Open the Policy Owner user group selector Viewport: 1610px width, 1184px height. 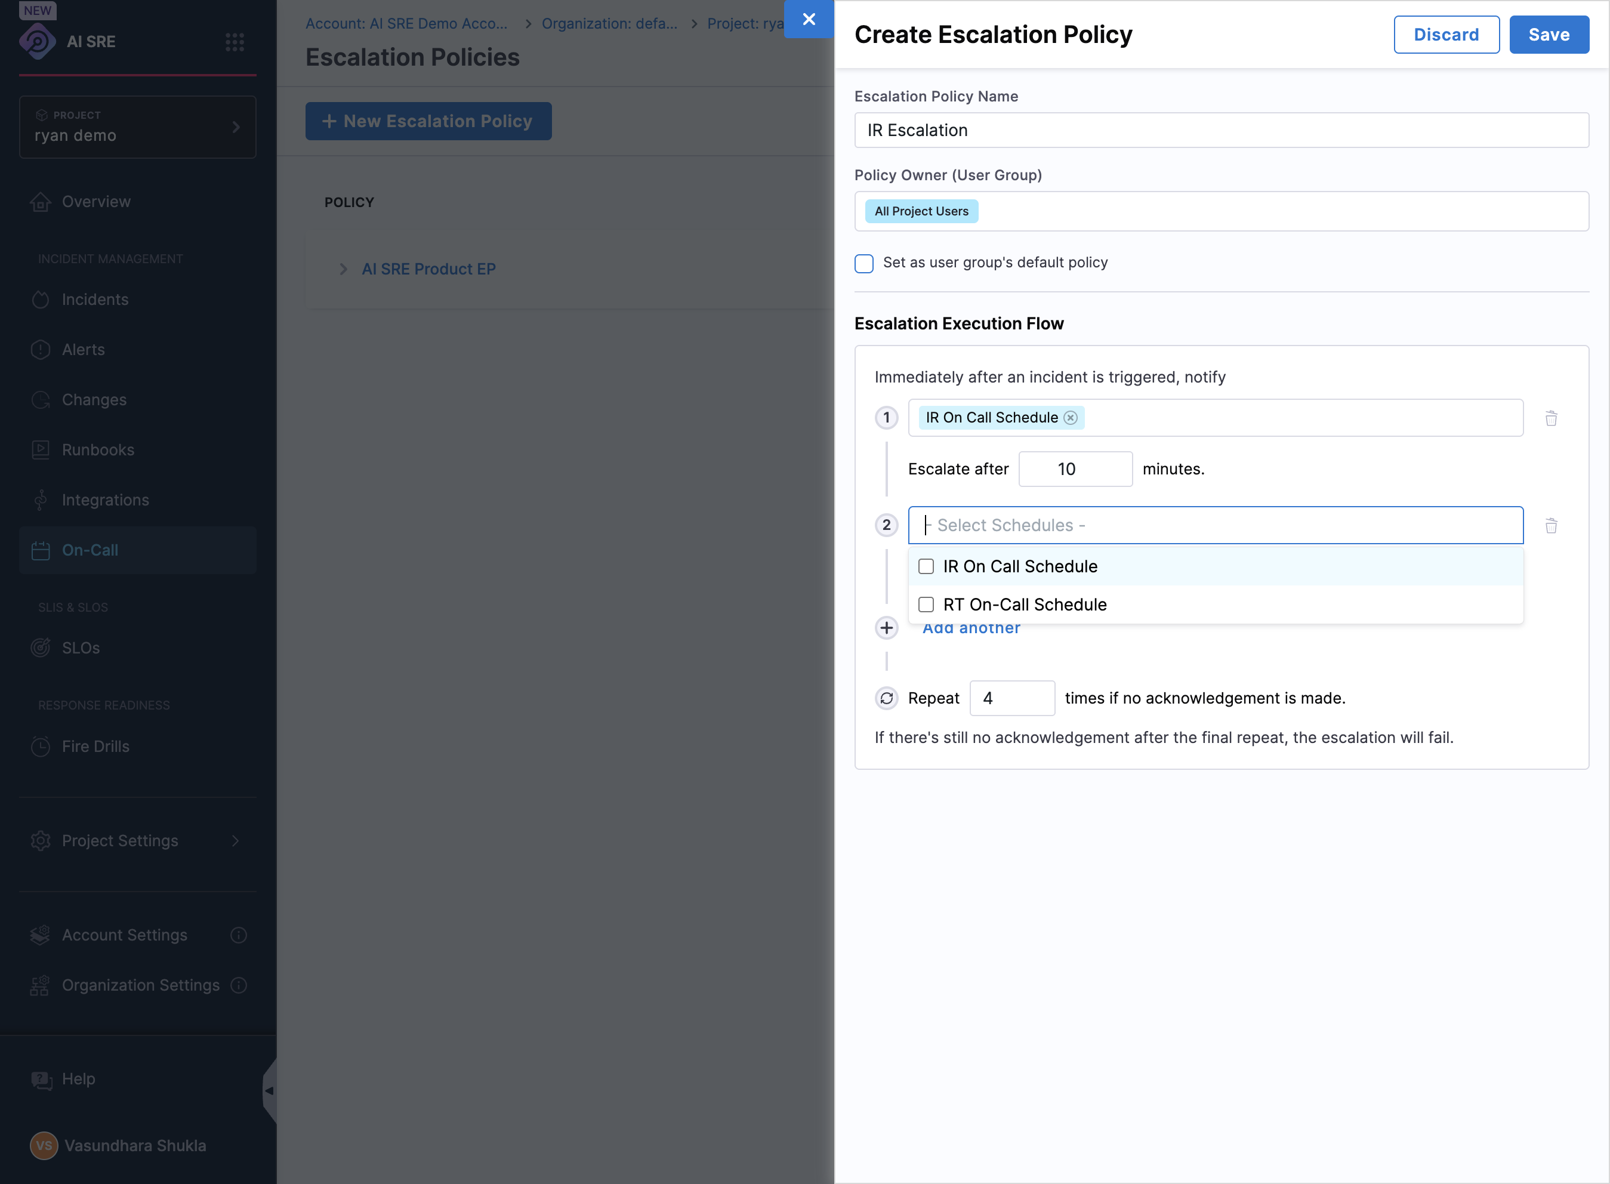coord(1221,211)
